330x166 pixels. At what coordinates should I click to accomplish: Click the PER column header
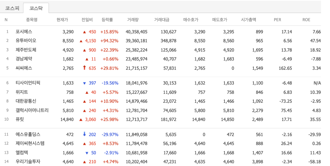click(x=277, y=20)
